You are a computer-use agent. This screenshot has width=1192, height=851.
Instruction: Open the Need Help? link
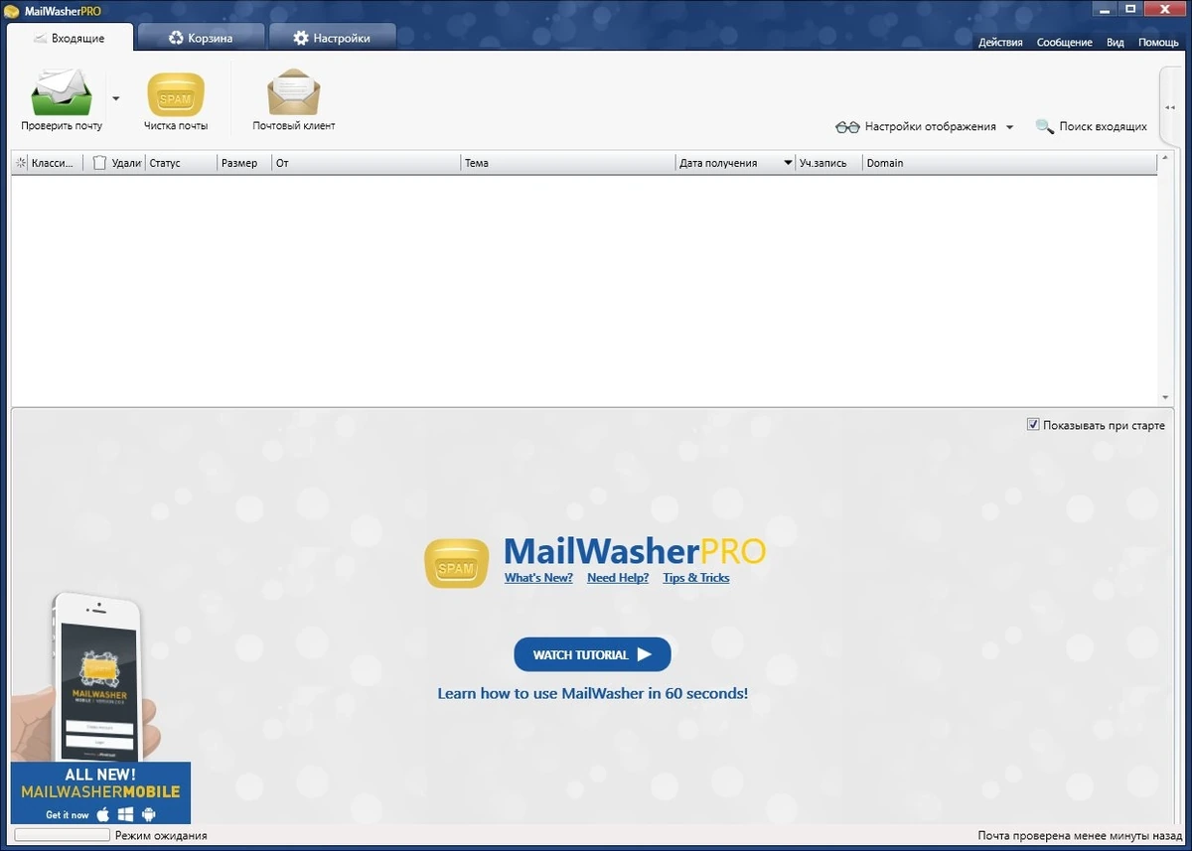[618, 578]
